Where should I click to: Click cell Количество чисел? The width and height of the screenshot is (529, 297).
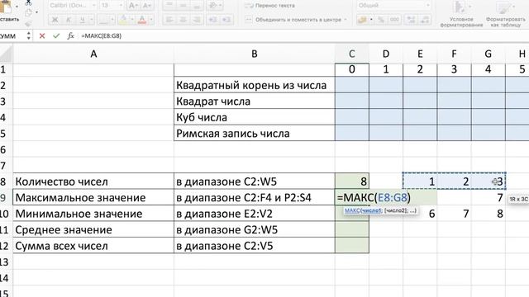[x=93, y=181]
